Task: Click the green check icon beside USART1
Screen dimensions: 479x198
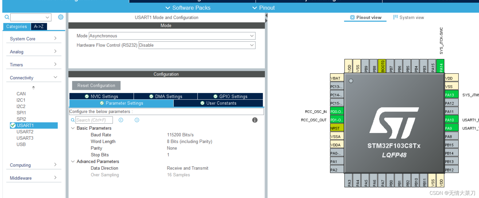Action: pyautogui.click(x=13, y=125)
